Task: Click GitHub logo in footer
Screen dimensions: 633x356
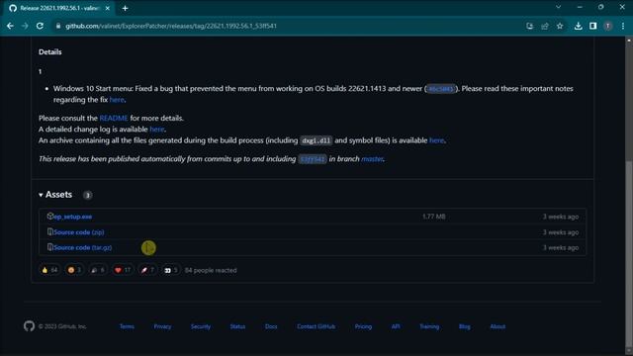Action: tap(29, 326)
